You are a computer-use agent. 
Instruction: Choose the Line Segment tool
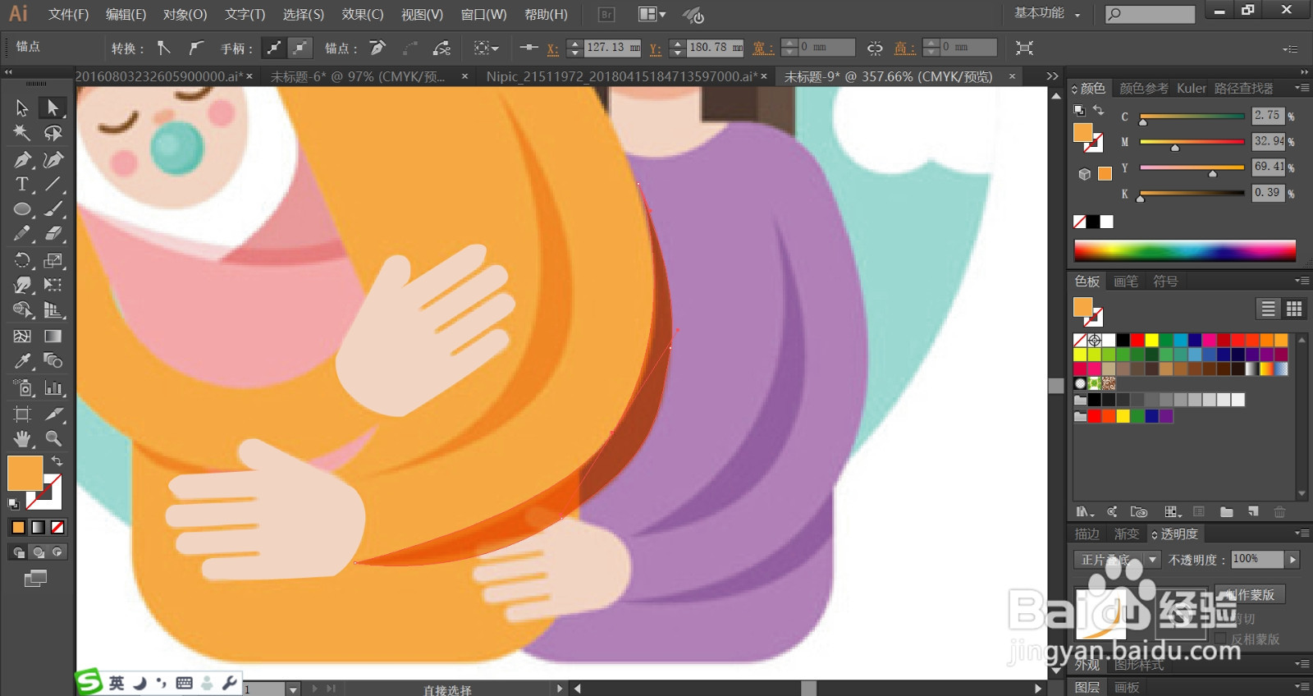coord(53,185)
